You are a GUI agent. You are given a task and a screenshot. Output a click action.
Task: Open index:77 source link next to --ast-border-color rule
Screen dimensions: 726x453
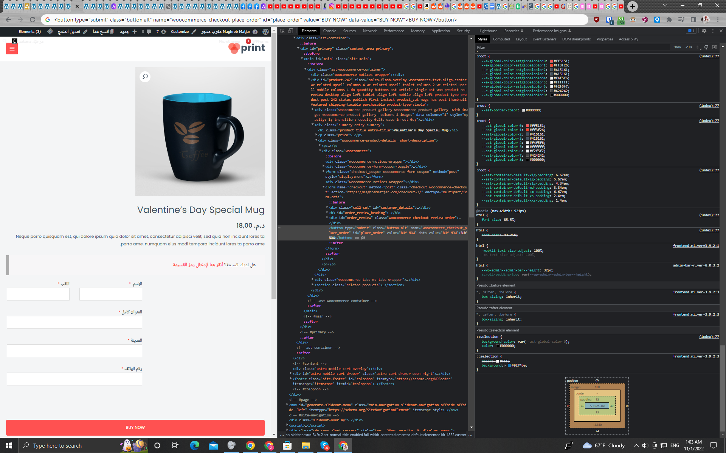[709, 106]
